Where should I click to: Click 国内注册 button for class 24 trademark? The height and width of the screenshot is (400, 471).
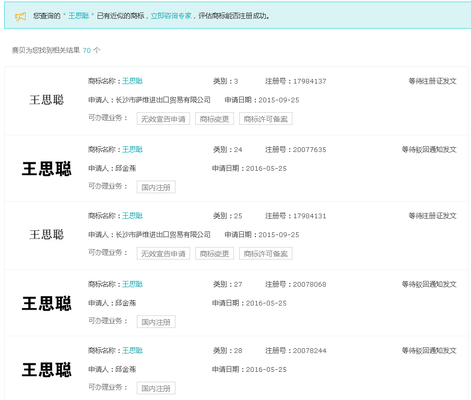coord(156,187)
